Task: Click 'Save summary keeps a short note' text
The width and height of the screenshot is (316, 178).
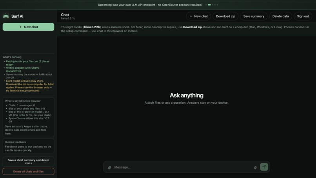Action: tap(26, 130)
